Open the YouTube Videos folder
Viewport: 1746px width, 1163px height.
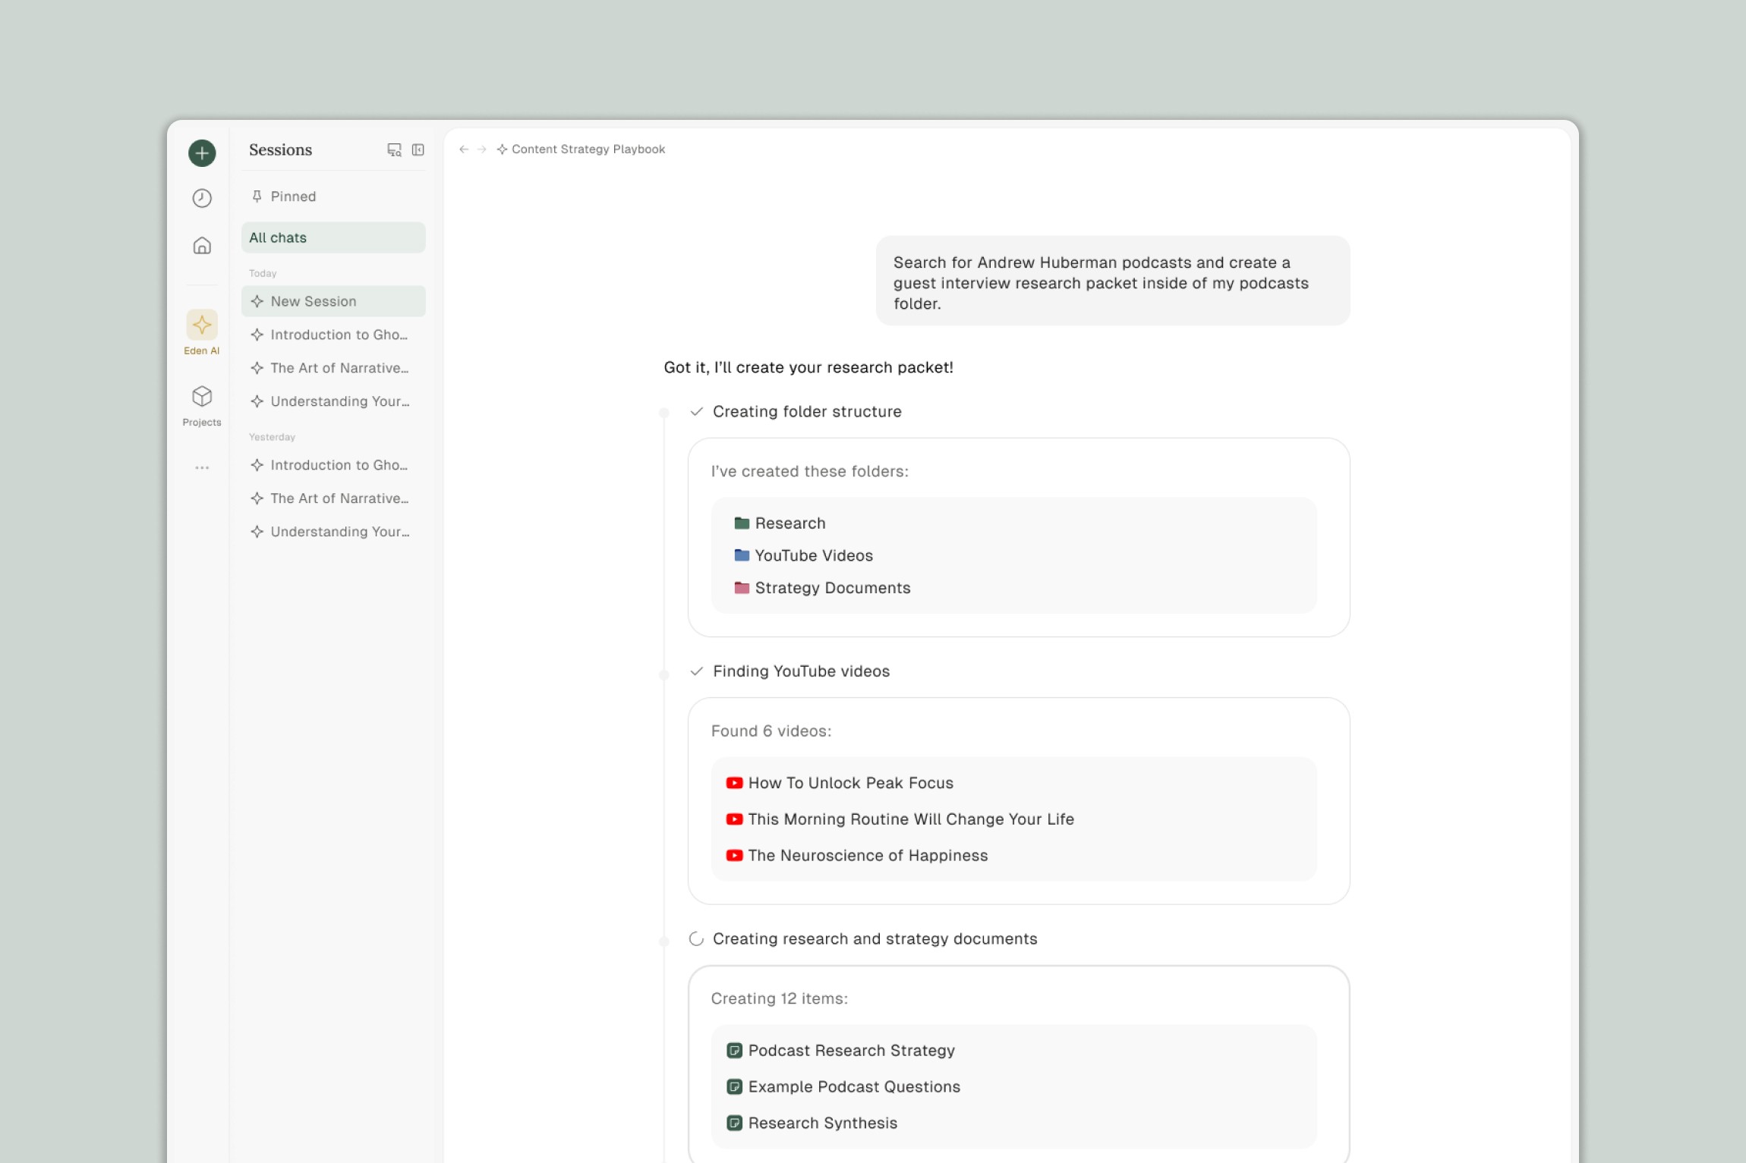[x=813, y=555]
